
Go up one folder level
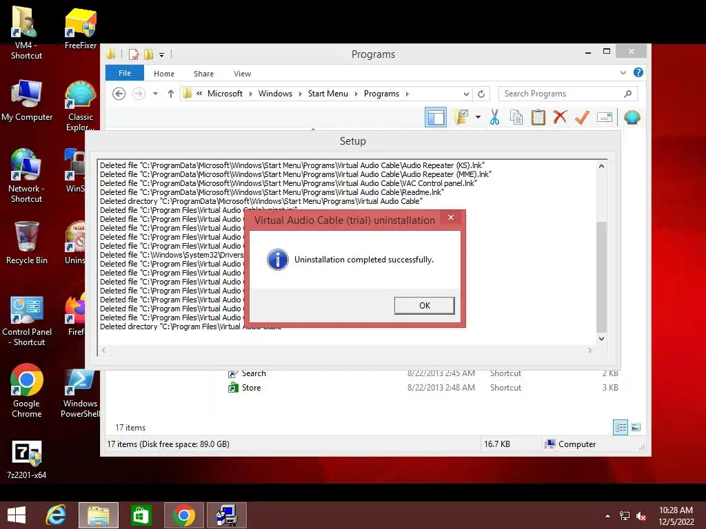point(171,94)
